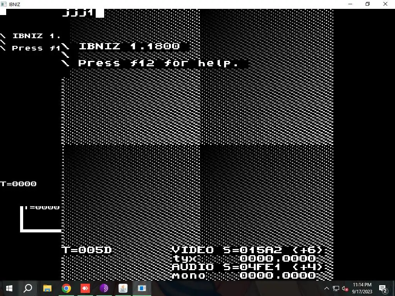Open File Explorer from taskbar
395x296 pixels.
[47, 288]
